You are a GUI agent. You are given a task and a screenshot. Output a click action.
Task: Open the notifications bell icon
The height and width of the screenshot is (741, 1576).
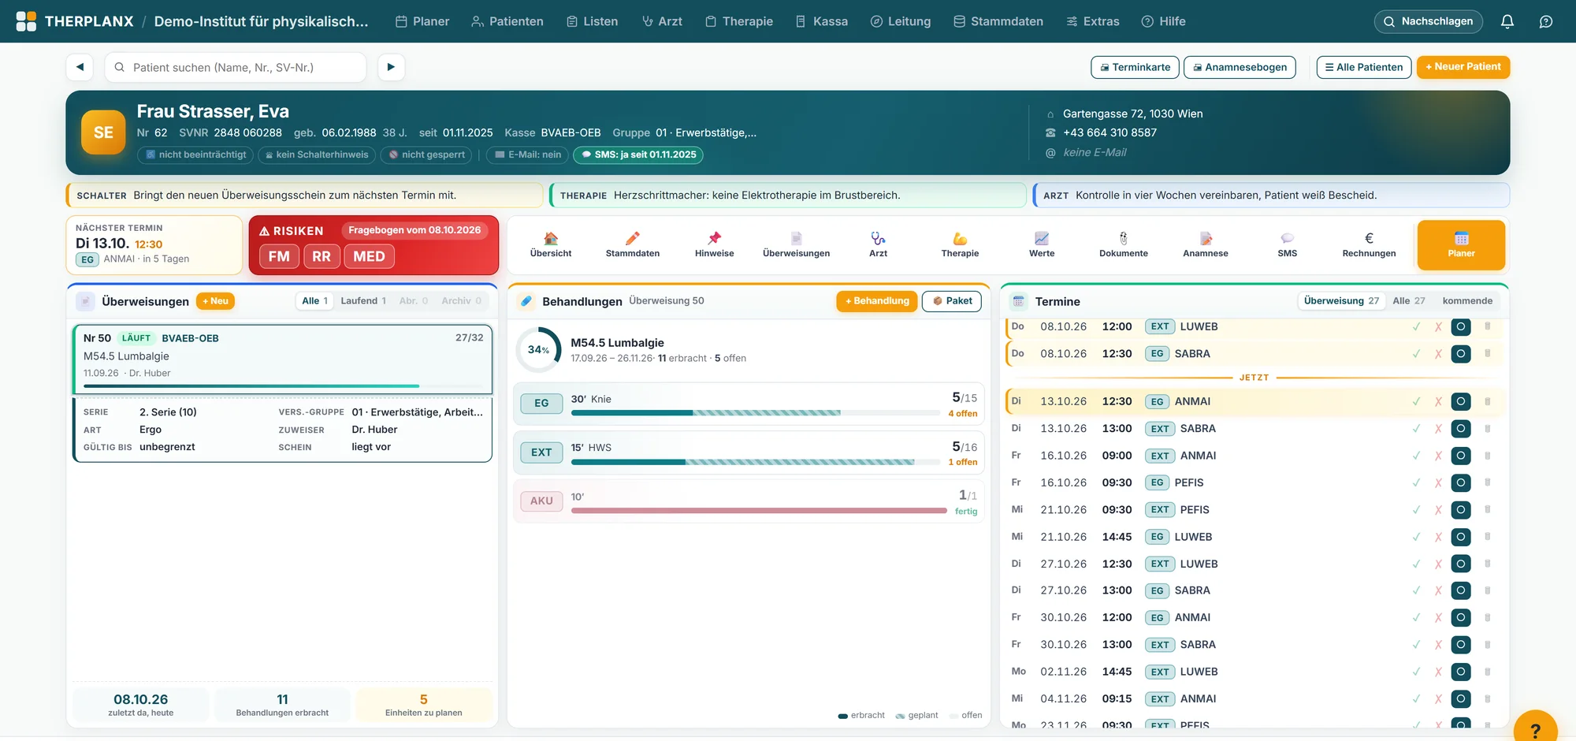[x=1507, y=21]
